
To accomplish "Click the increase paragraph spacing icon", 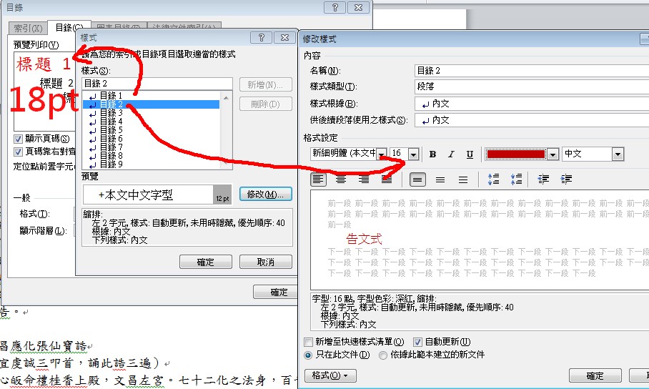I will point(492,179).
